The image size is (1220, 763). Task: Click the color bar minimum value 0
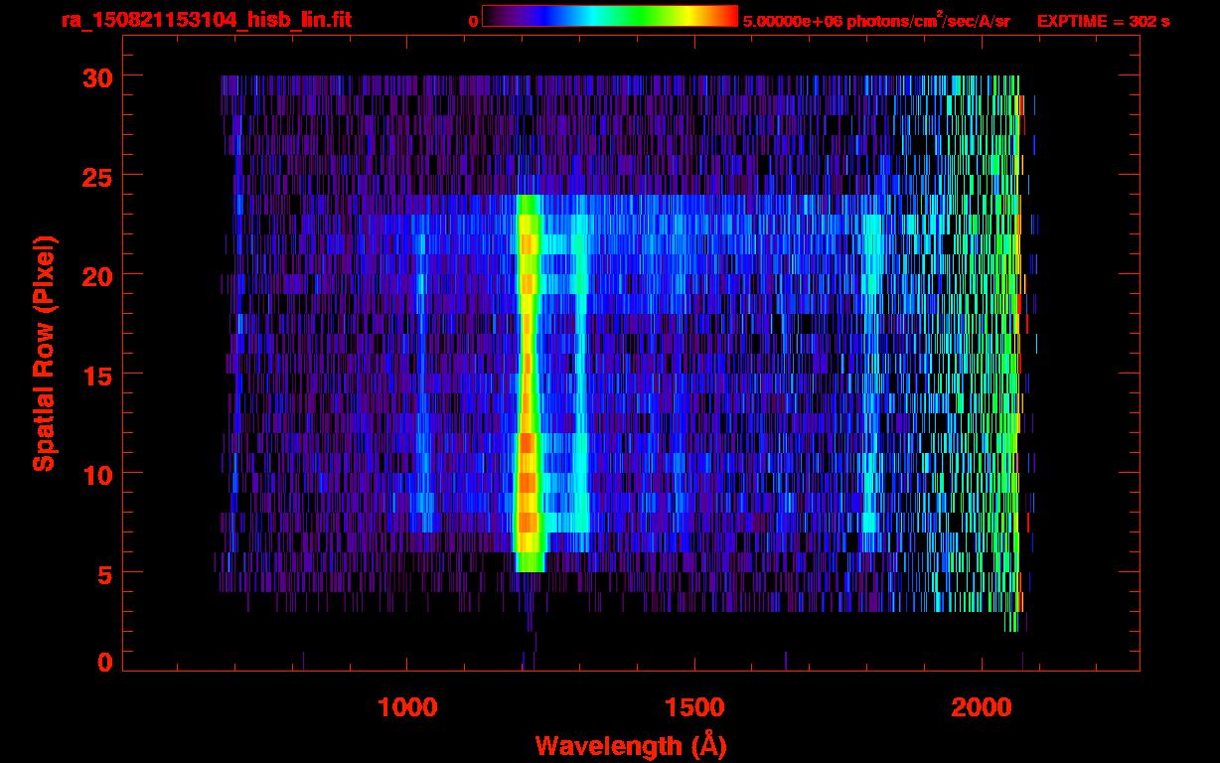[473, 21]
